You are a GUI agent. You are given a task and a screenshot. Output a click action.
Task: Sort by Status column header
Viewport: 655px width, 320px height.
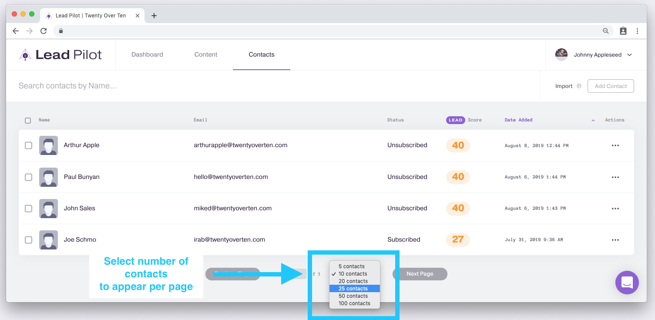[395, 120]
